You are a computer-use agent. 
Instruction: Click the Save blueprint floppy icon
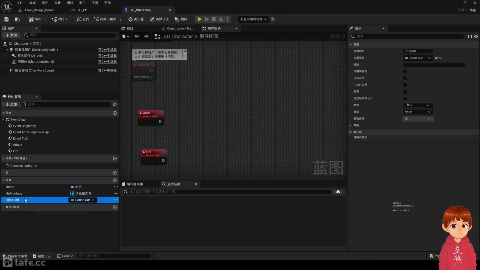click(x=6, y=19)
